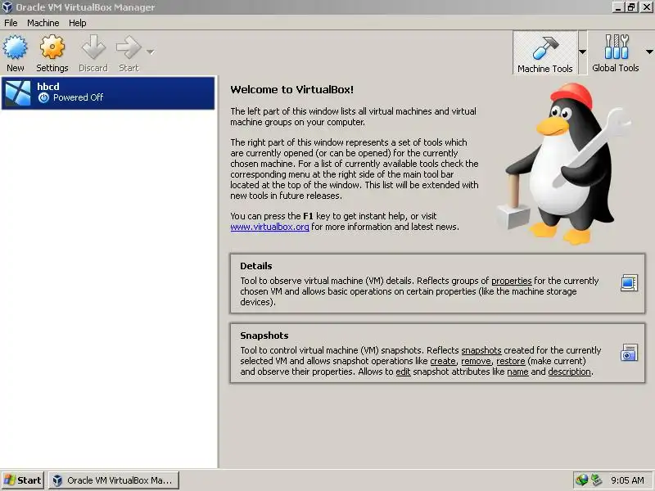Click the description link in Snapshots

point(569,372)
